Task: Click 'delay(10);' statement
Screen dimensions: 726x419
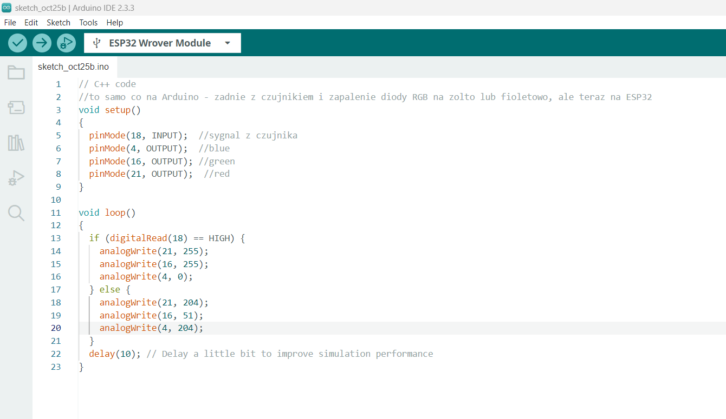Action: (115, 354)
